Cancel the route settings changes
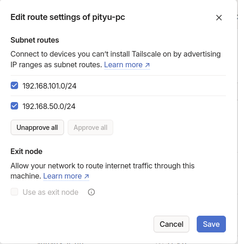Screen dimensions: 238x244 point(171,224)
